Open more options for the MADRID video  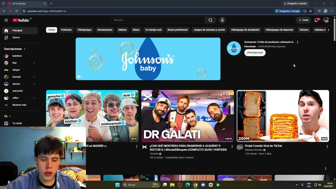coord(136,146)
